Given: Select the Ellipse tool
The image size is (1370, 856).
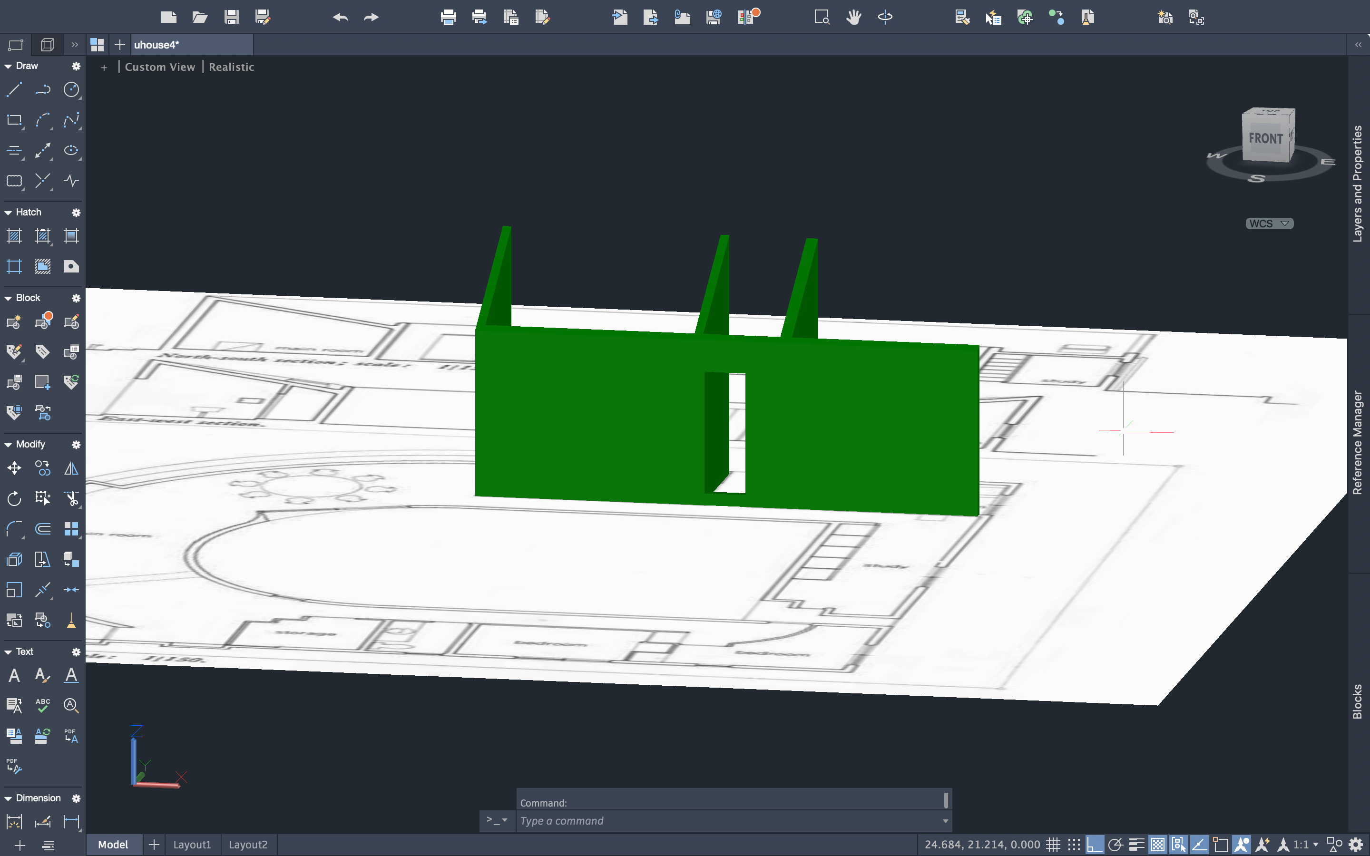Looking at the screenshot, I should coord(71,151).
